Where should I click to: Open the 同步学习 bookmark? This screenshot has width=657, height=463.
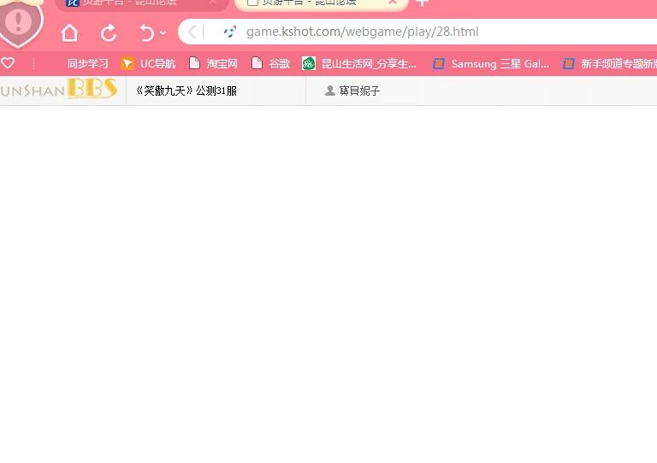coord(88,63)
